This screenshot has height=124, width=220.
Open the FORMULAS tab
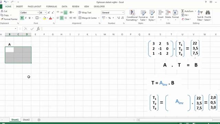click(x=52, y=7)
